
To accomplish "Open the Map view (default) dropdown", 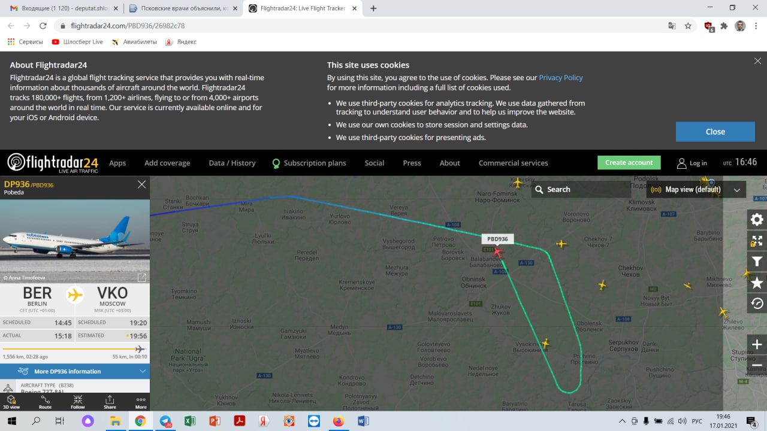I will click(697, 189).
